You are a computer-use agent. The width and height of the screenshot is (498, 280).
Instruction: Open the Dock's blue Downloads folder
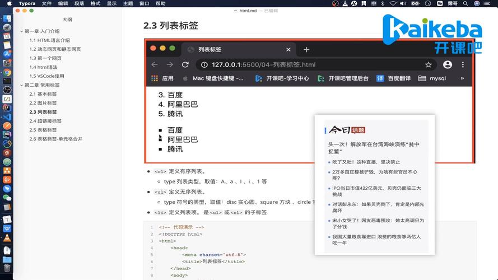[7, 259]
